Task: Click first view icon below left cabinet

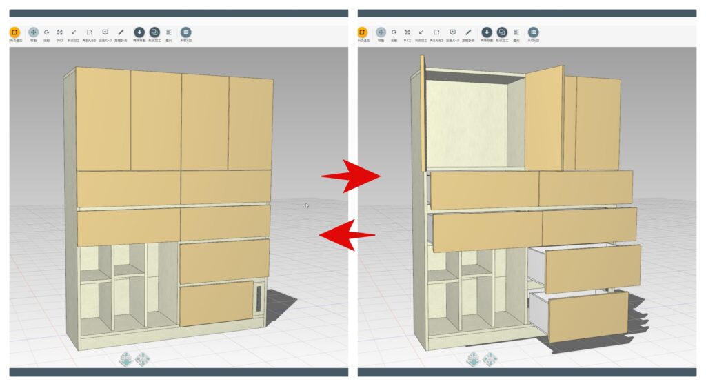Action: pos(126,358)
